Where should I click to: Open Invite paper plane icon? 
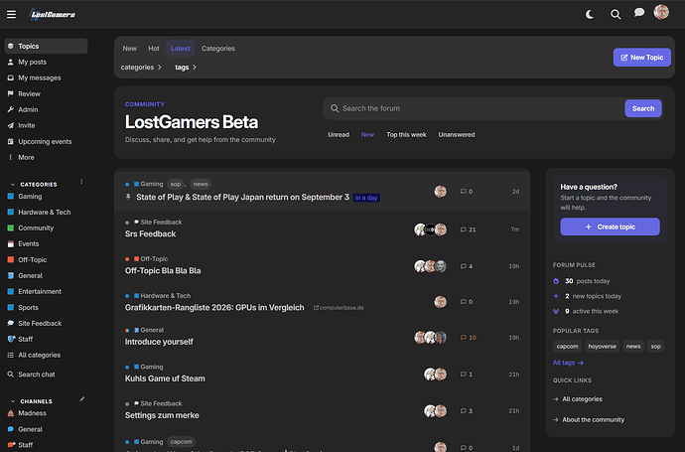tap(11, 125)
